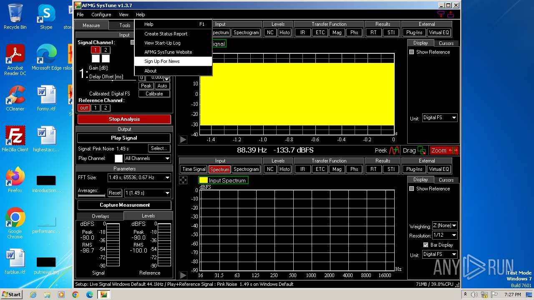Open Skype desktop shortcut

pos(46,17)
